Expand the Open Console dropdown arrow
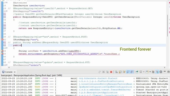The width and height of the screenshot is (170, 96). click(x=150, y=72)
